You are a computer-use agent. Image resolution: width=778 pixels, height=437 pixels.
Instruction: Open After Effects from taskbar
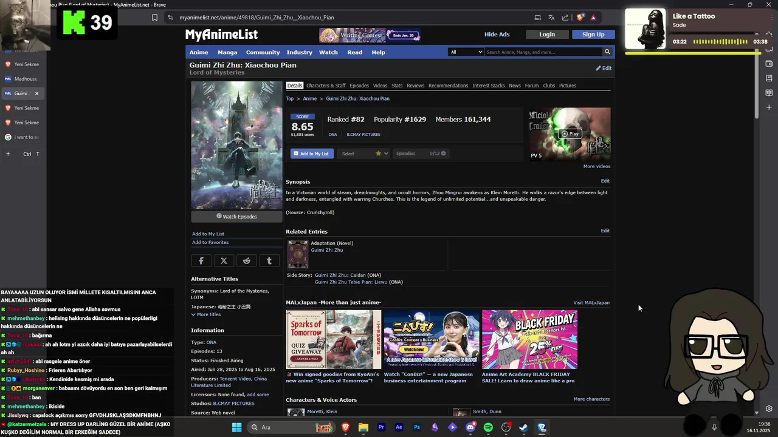coord(399,427)
